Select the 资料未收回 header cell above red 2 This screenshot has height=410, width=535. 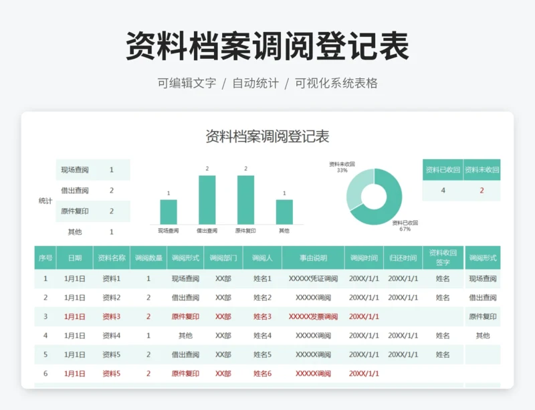[x=481, y=170]
